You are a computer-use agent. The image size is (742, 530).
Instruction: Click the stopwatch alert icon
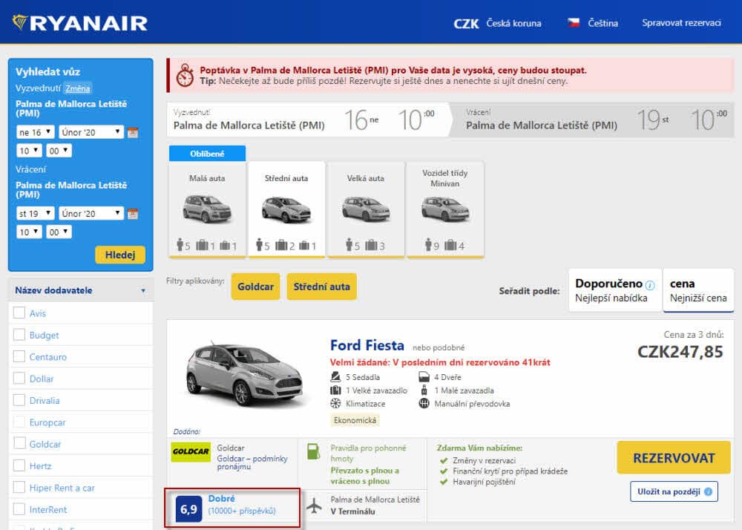(185, 75)
